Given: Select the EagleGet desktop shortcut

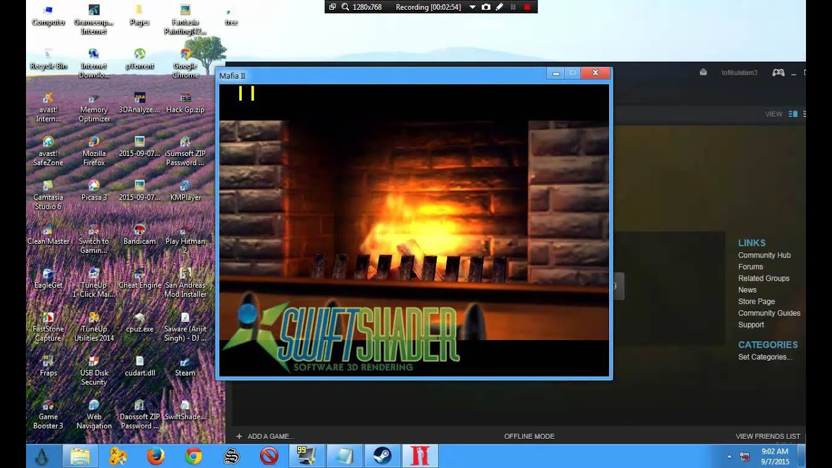Looking at the screenshot, I should coord(48,278).
